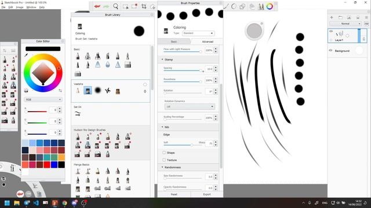Open the brush Type dropdown

pos(198,34)
